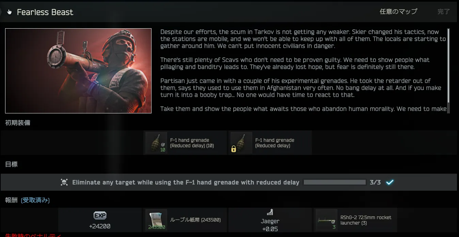
Task: Click the skull icon on the objective
Action: pos(64,182)
